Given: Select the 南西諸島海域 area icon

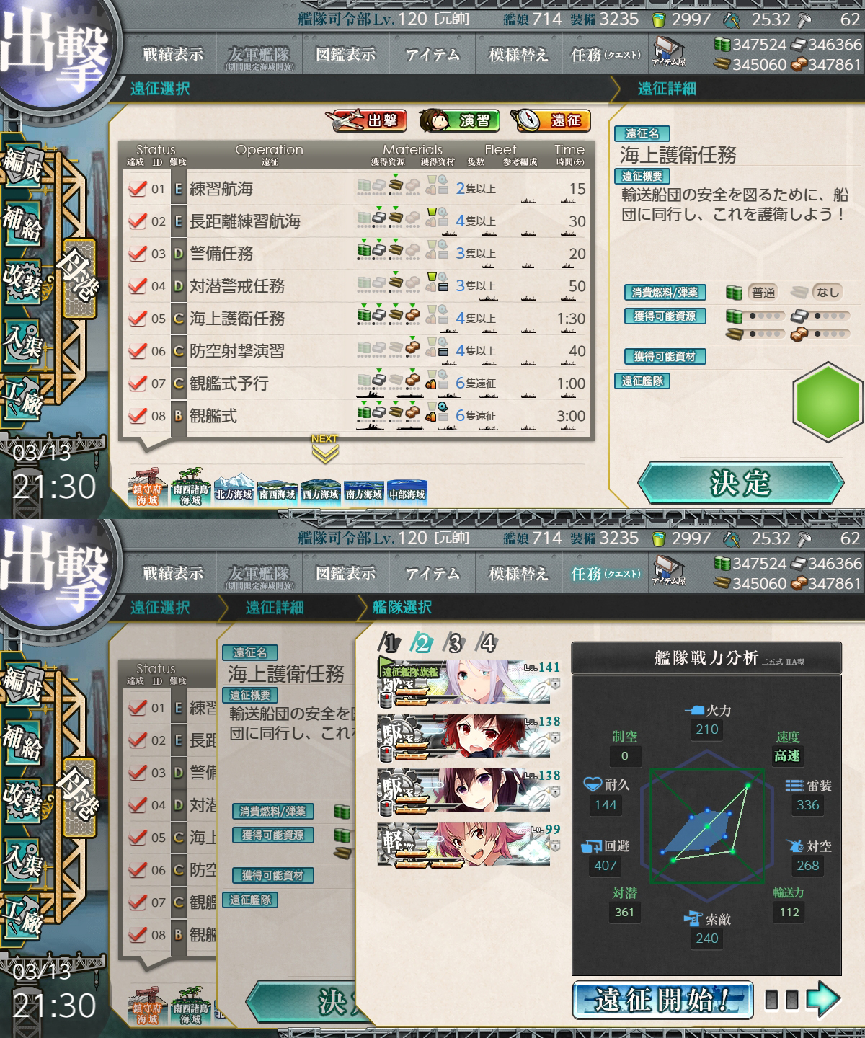Looking at the screenshot, I should pos(190,487).
